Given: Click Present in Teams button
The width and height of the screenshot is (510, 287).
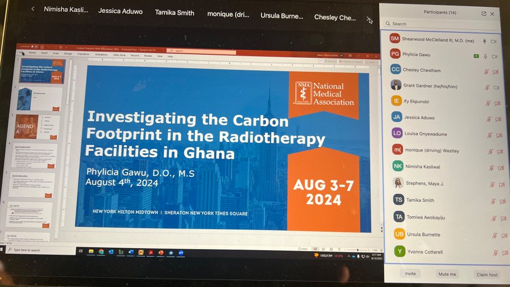Looking at the screenshot, I should click(351, 61).
